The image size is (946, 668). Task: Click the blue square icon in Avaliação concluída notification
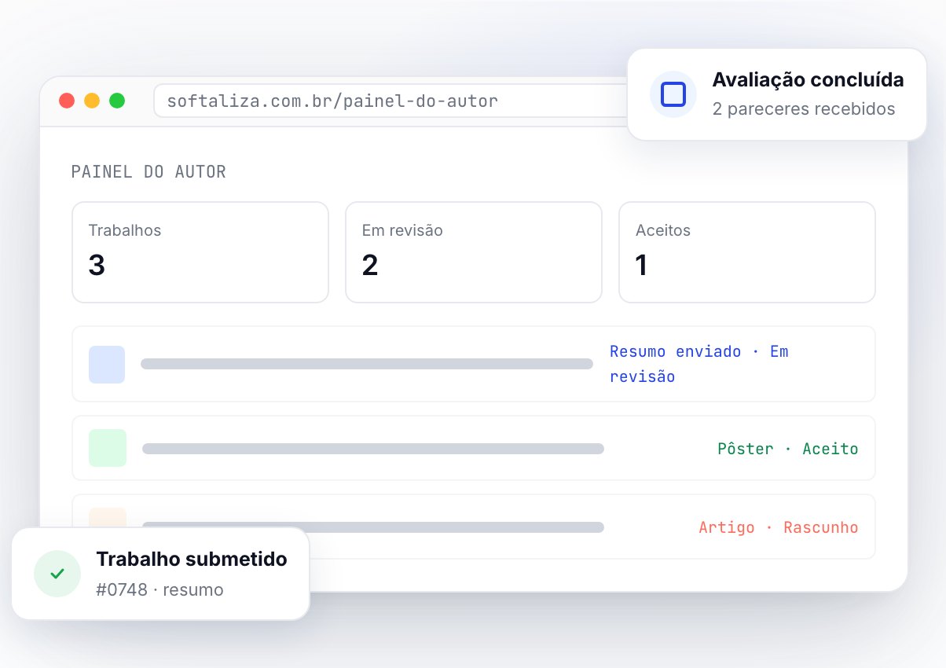click(673, 94)
